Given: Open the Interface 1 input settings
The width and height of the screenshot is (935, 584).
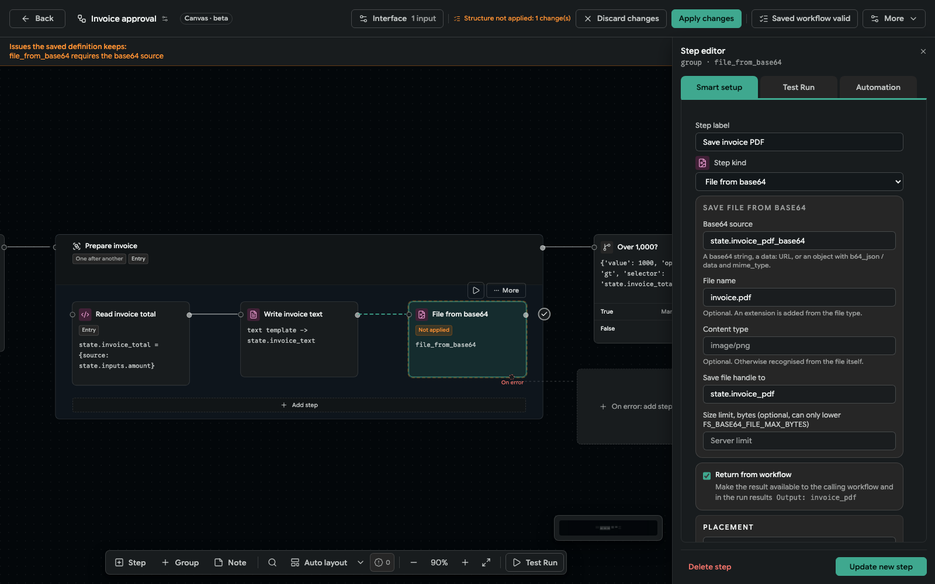Looking at the screenshot, I should click(397, 19).
